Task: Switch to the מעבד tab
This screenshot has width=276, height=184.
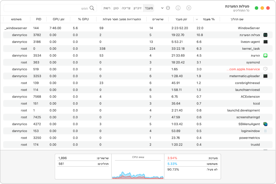Action: (149, 8)
